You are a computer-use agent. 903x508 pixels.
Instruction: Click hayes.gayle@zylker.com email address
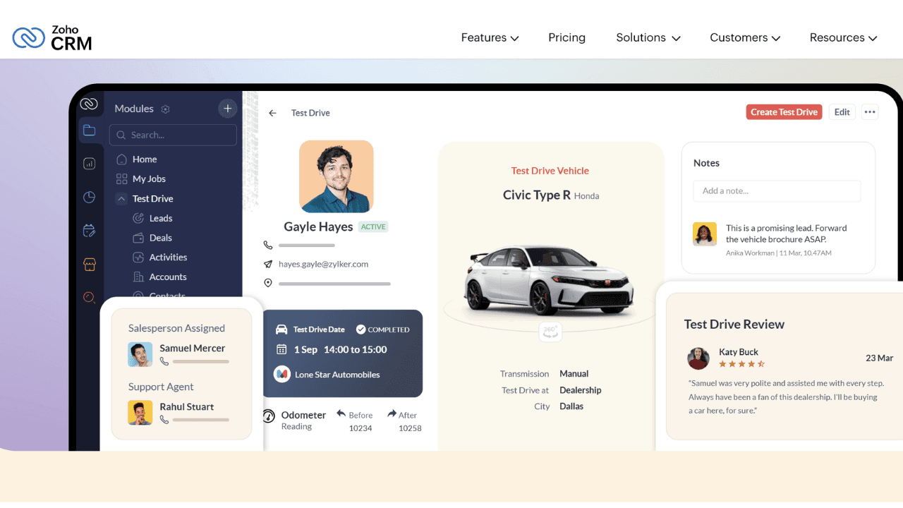point(323,265)
